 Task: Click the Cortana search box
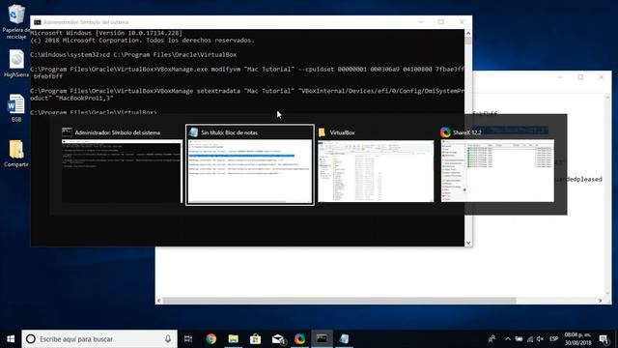[99, 339]
